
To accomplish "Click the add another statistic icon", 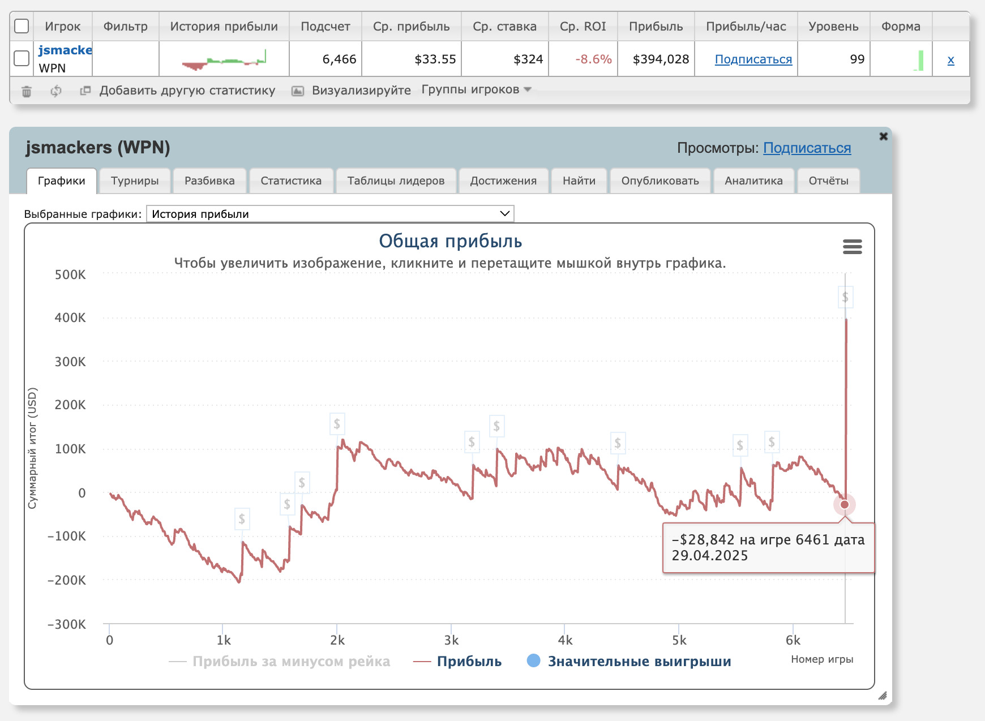I will pyautogui.click(x=85, y=91).
